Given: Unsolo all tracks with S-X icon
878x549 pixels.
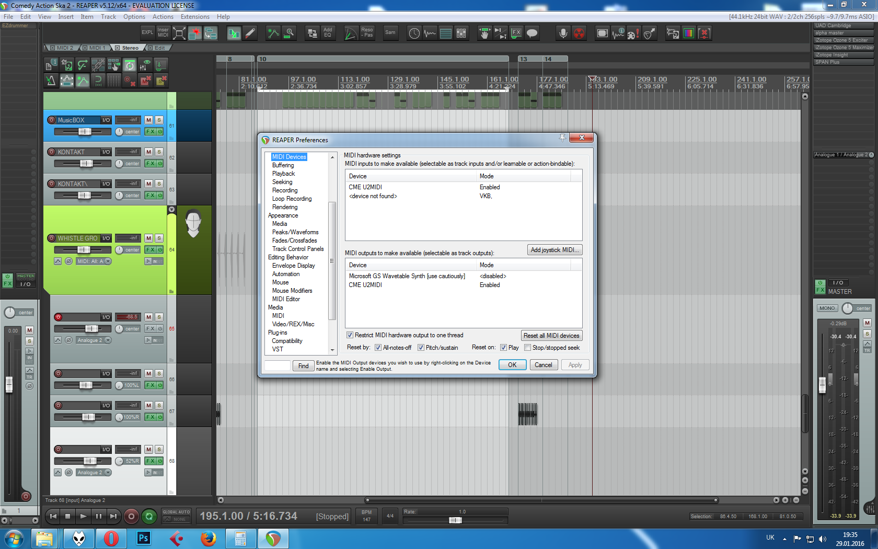Looking at the screenshot, I should 161,81.
